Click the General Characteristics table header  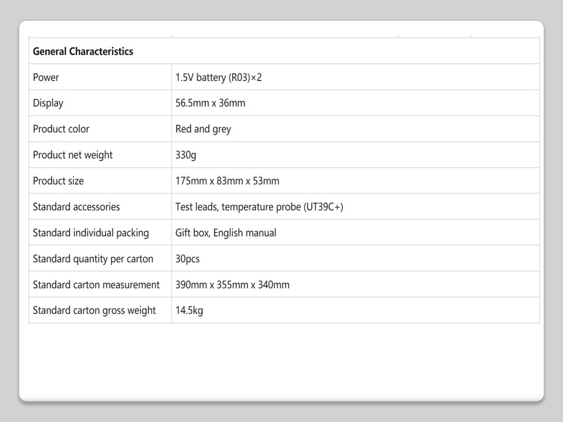(83, 52)
